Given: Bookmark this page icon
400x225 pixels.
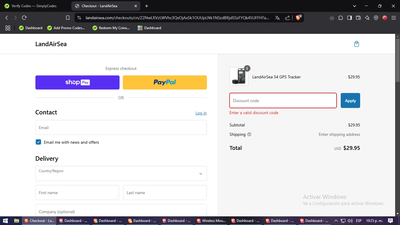Looking at the screenshot, I should [x=68, y=18].
